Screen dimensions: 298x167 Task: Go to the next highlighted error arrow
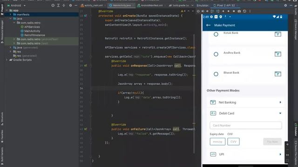192,11
